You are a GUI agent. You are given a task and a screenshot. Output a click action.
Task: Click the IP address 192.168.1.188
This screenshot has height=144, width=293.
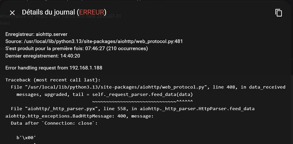pyautogui.click(x=86, y=68)
